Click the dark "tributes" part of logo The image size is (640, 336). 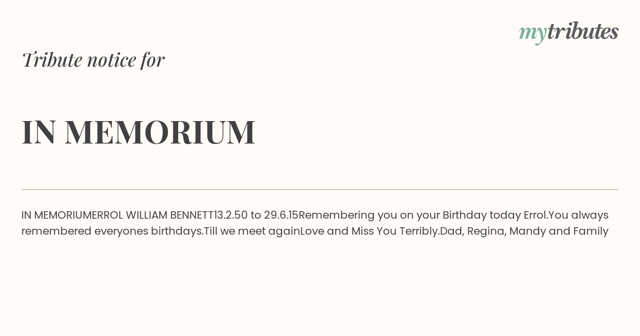pyautogui.click(x=582, y=31)
